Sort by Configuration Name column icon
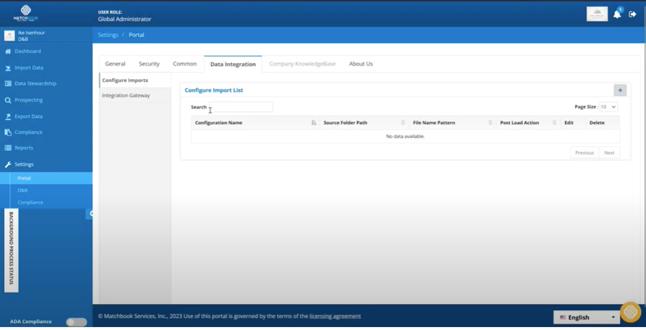This screenshot has height=330, width=646. (x=314, y=123)
